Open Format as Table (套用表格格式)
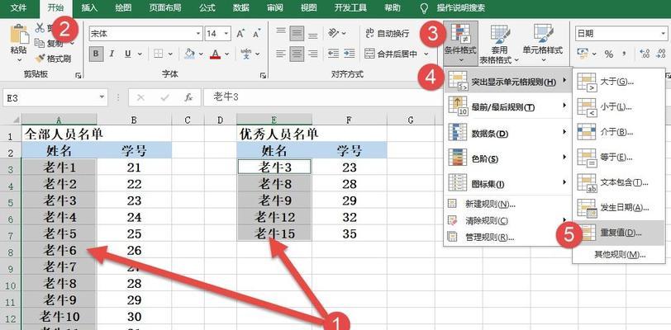The height and width of the screenshot is (330, 671). pos(498,43)
